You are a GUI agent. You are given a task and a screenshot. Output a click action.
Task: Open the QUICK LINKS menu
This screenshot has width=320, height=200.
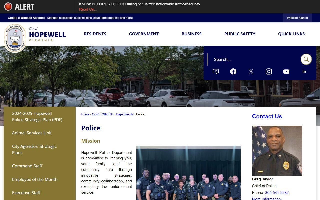tap(291, 34)
